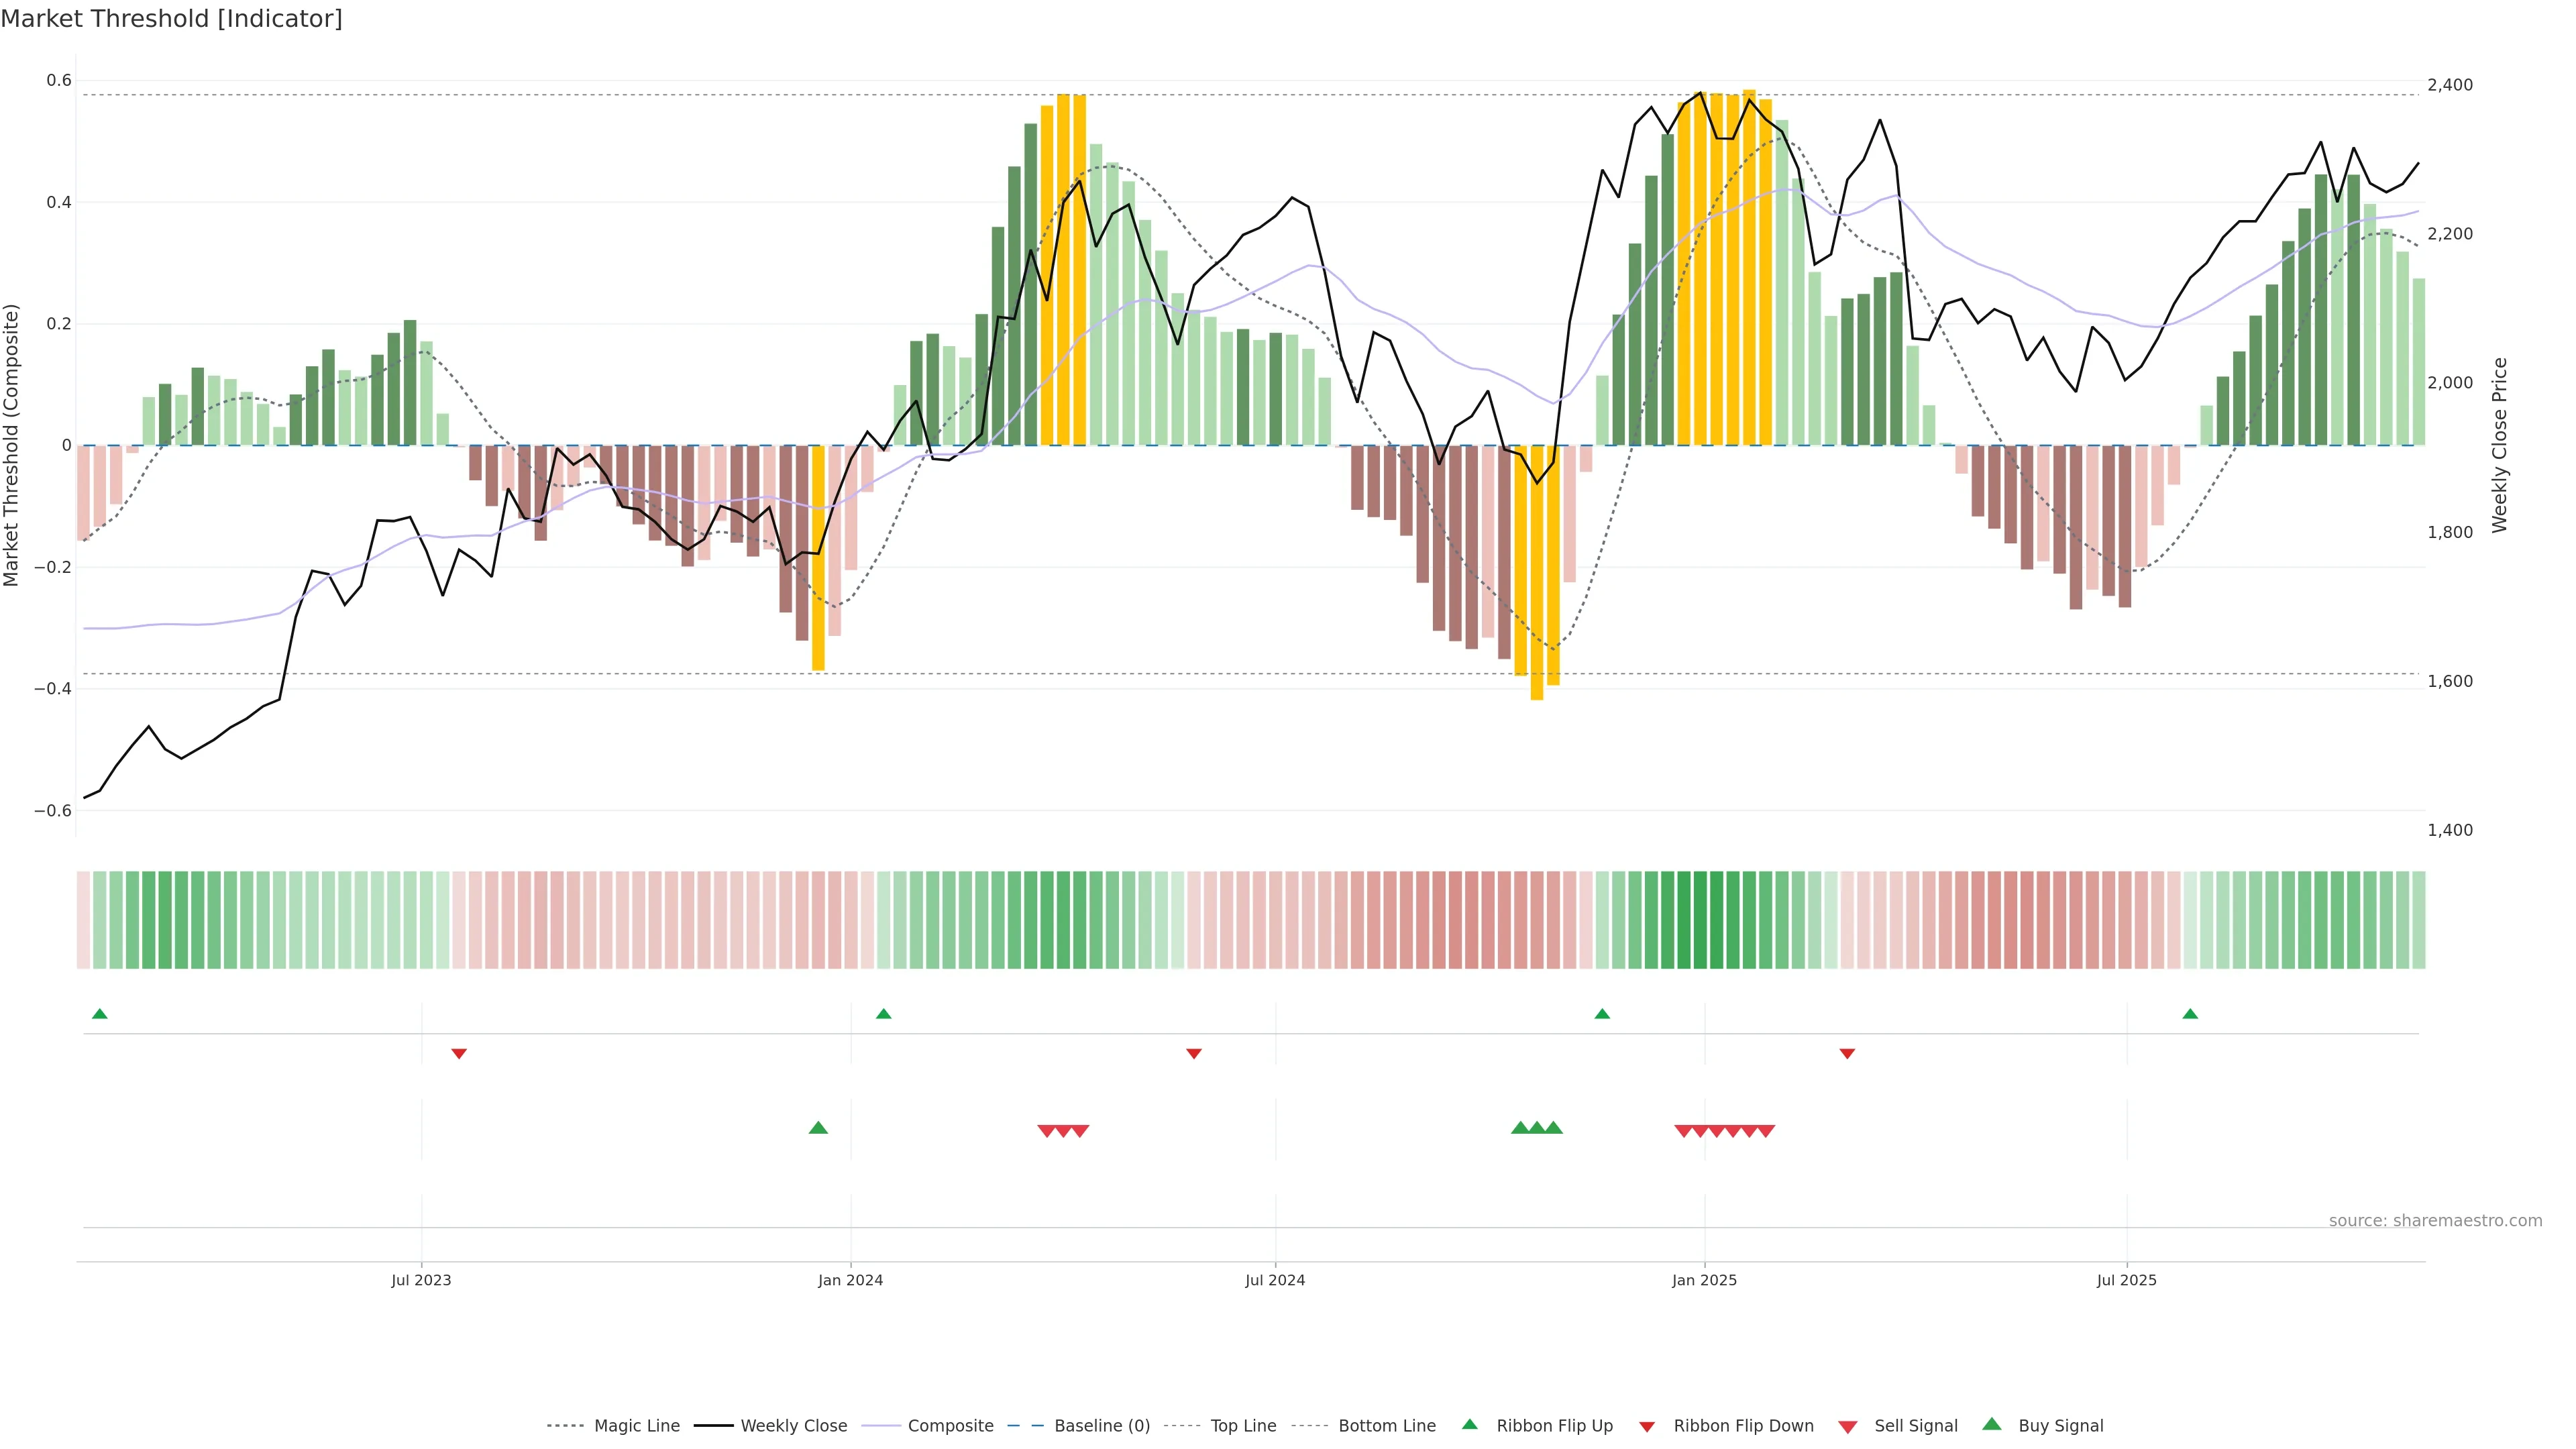This screenshot has height=1449, width=2576.
Task: Click Ribbon Flip Up legend triangle icon
Action: [x=1470, y=1424]
